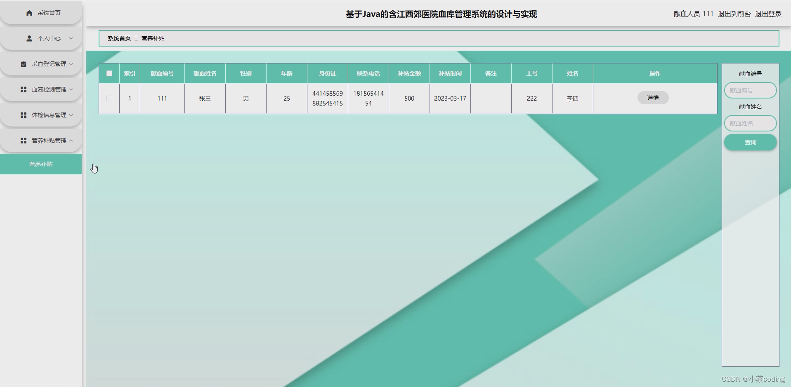Click 退出到前台 link in header
The image size is (791, 387).
tap(734, 14)
